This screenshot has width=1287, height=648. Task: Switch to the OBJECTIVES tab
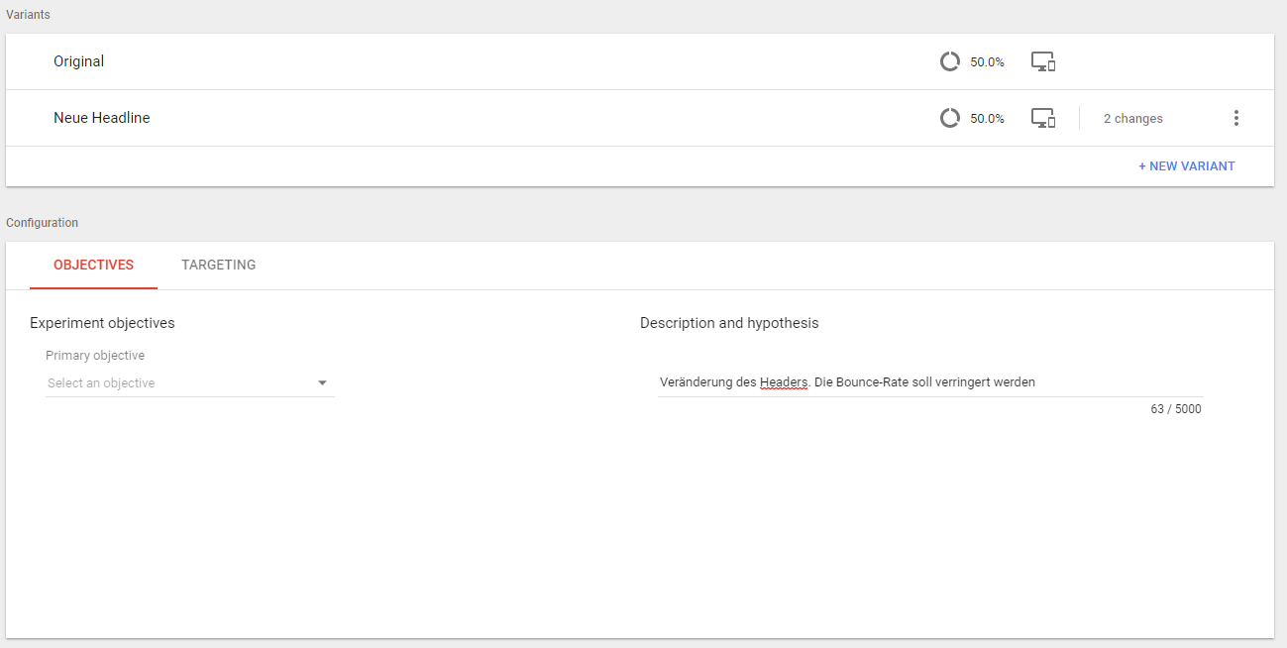[x=93, y=265]
